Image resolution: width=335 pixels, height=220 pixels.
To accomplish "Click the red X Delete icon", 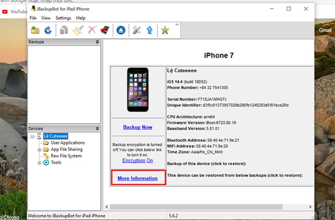I will coord(92,30).
